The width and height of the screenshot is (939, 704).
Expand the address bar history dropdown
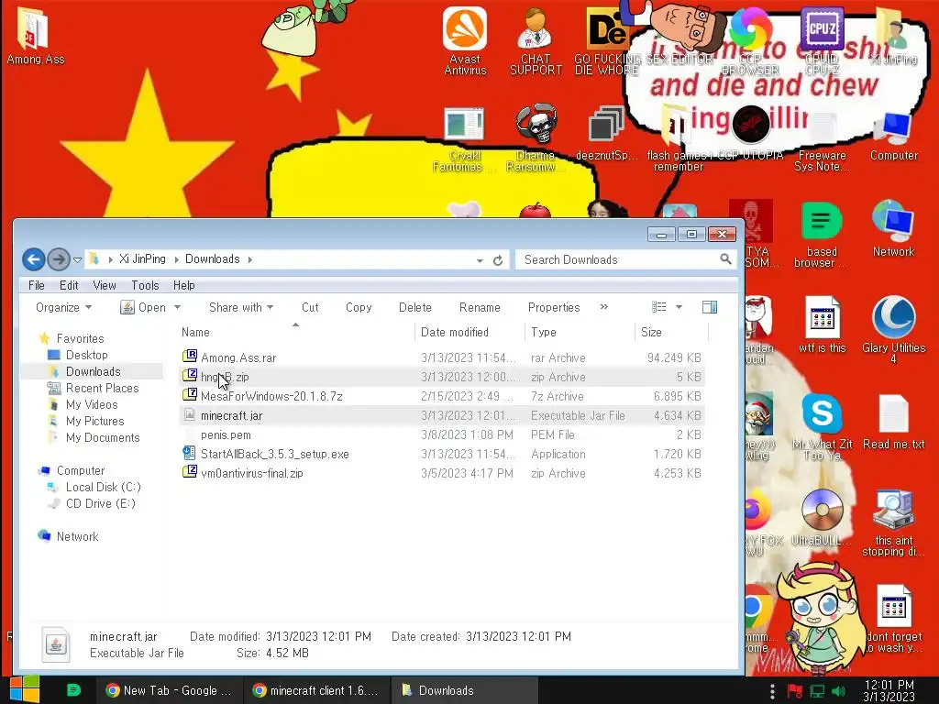pos(480,260)
